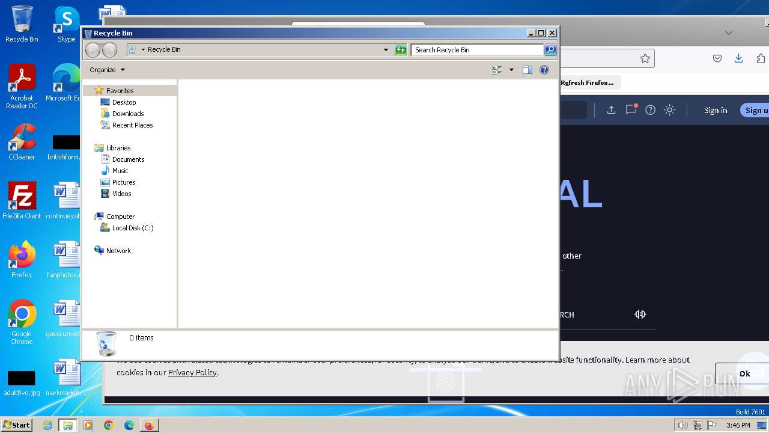Open the view options dropdown arrow
The width and height of the screenshot is (769, 433).
click(x=511, y=70)
